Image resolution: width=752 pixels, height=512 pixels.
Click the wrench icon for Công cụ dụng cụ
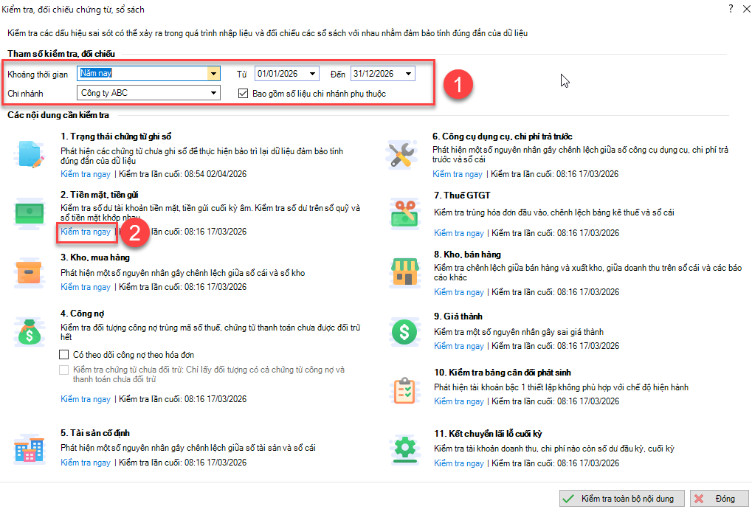pos(401,155)
